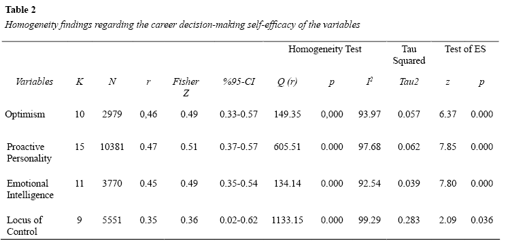Select the Tau2 value 0.283
The width and height of the screenshot is (508, 245).
pos(409,220)
